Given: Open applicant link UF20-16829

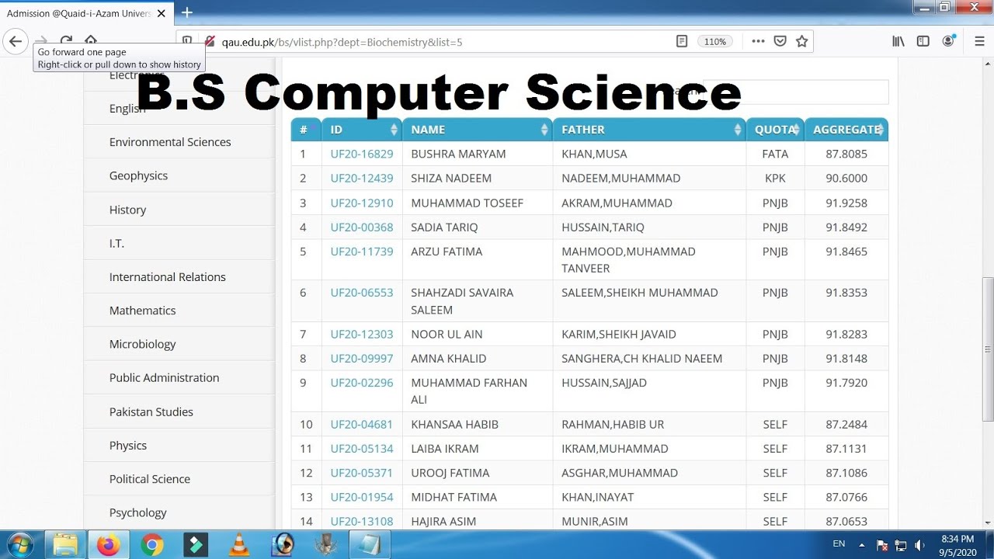Looking at the screenshot, I should [362, 154].
